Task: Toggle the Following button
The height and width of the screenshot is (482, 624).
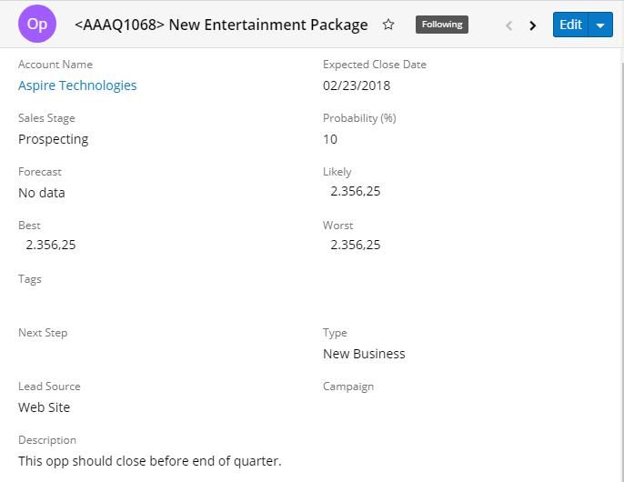Action: pyautogui.click(x=441, y=25)
